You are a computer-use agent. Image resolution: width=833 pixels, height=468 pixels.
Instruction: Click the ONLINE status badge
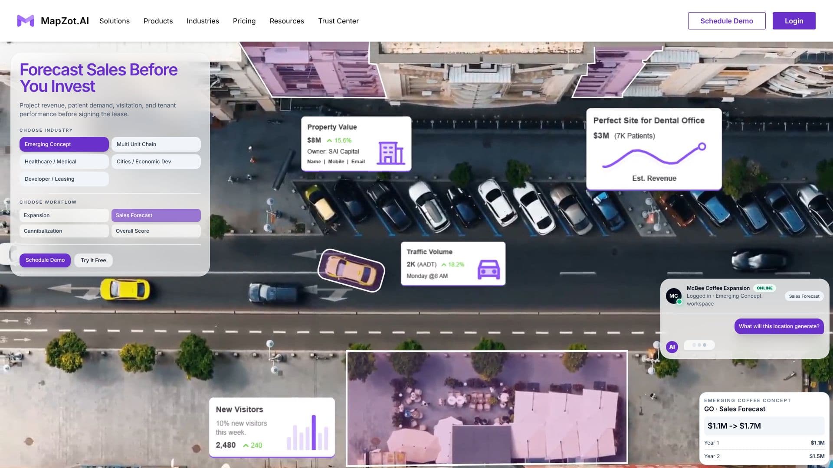click(764, 288)
